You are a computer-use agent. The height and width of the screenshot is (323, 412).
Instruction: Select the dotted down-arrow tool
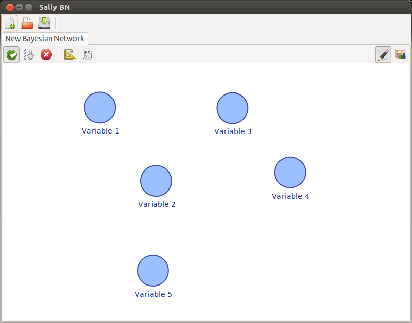point(29,54)
